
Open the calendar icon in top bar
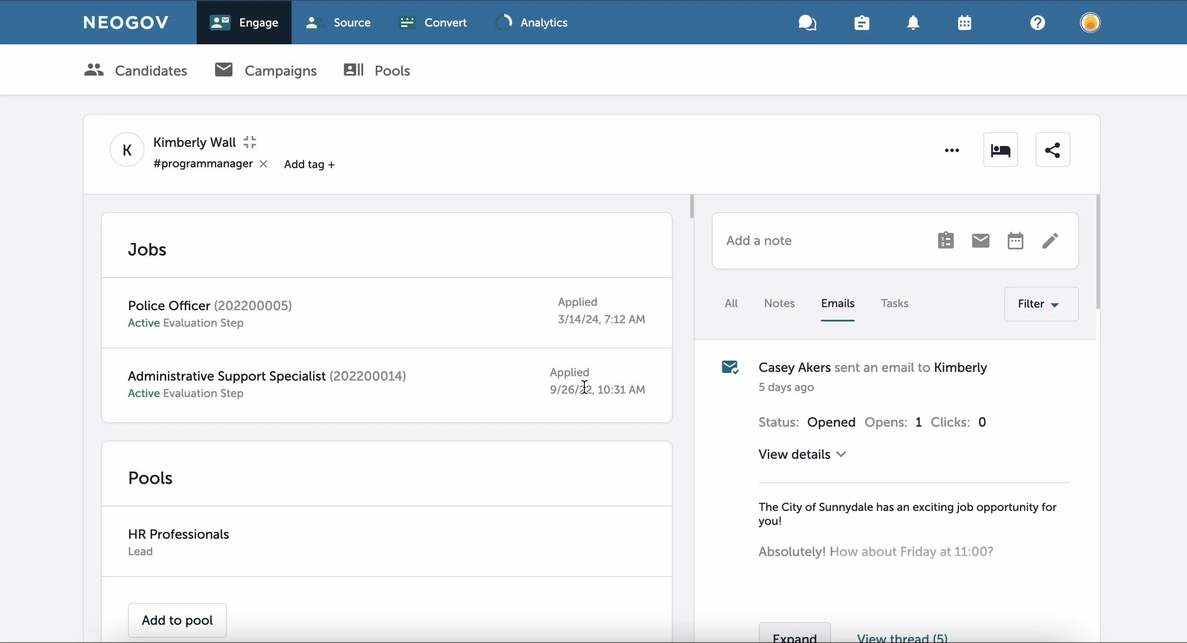point(964,23)
